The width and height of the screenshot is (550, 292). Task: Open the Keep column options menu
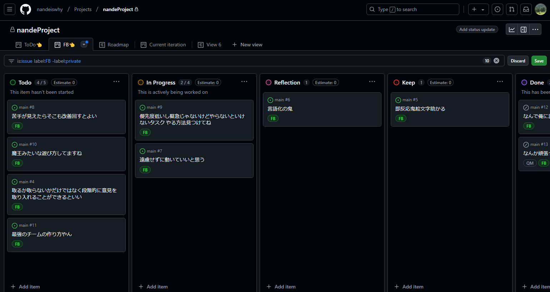(500, 82)
